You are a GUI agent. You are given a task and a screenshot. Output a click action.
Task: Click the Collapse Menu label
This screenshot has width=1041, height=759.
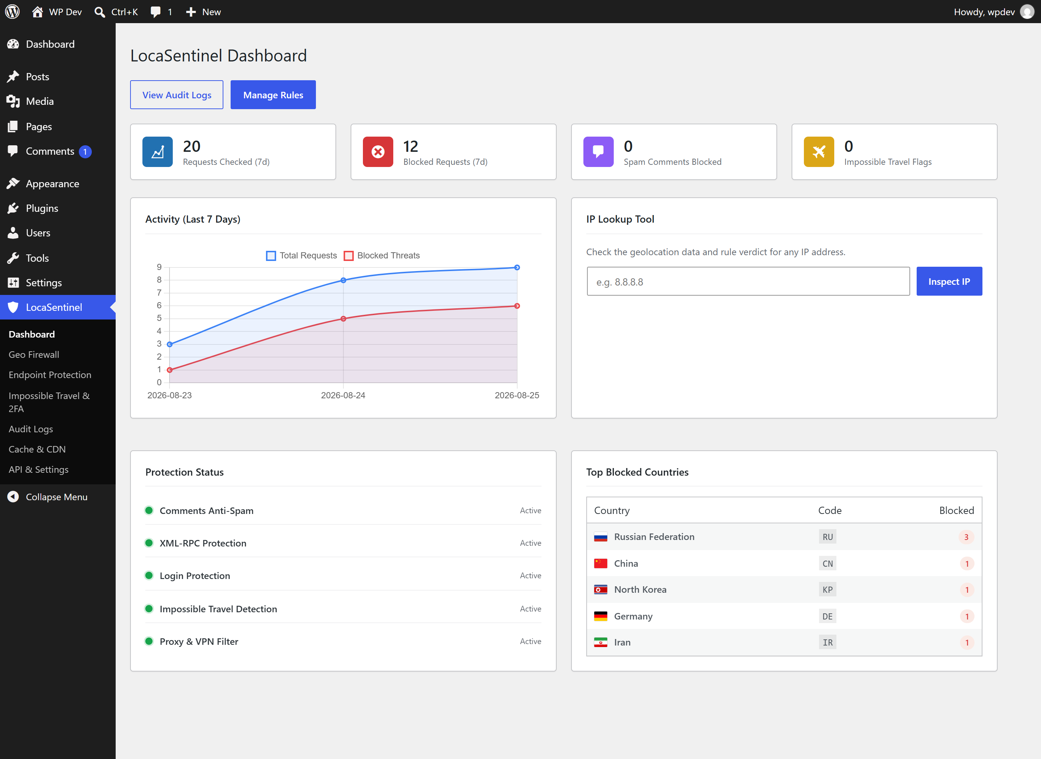pos(56,497)
